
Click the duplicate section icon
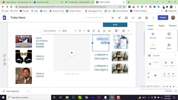(x=5, y=60)
